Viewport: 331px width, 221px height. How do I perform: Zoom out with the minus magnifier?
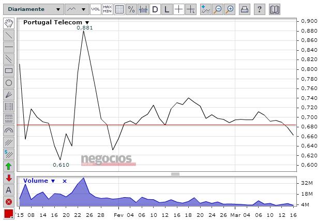click(218, 9)
